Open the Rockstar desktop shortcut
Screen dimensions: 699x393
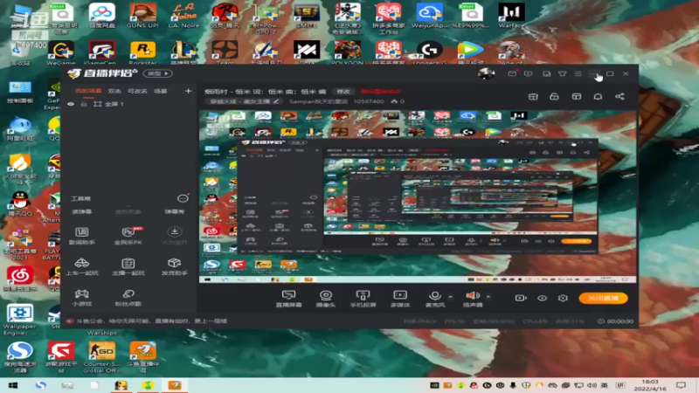(142, 54)
